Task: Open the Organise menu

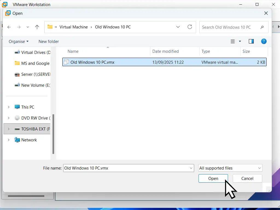Action: coord(19,42)
